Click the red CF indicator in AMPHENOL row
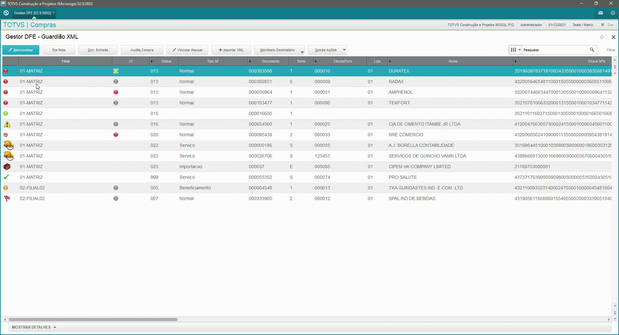The image size is (619, 335). coord(116,92)
